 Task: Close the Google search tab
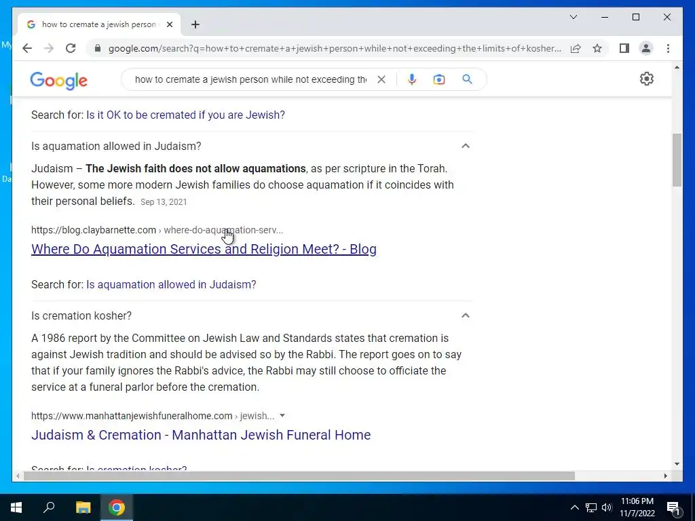[x=169, y=24]
